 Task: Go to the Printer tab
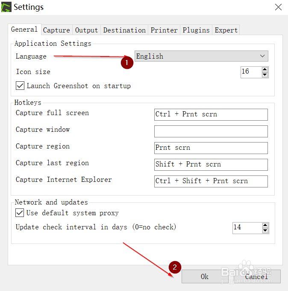point(164,30)
